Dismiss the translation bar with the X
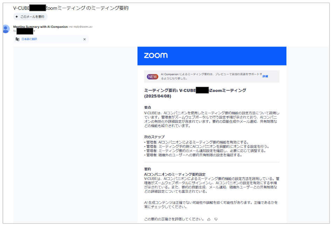This screenshot has height=225, width=333. point(84,39)
